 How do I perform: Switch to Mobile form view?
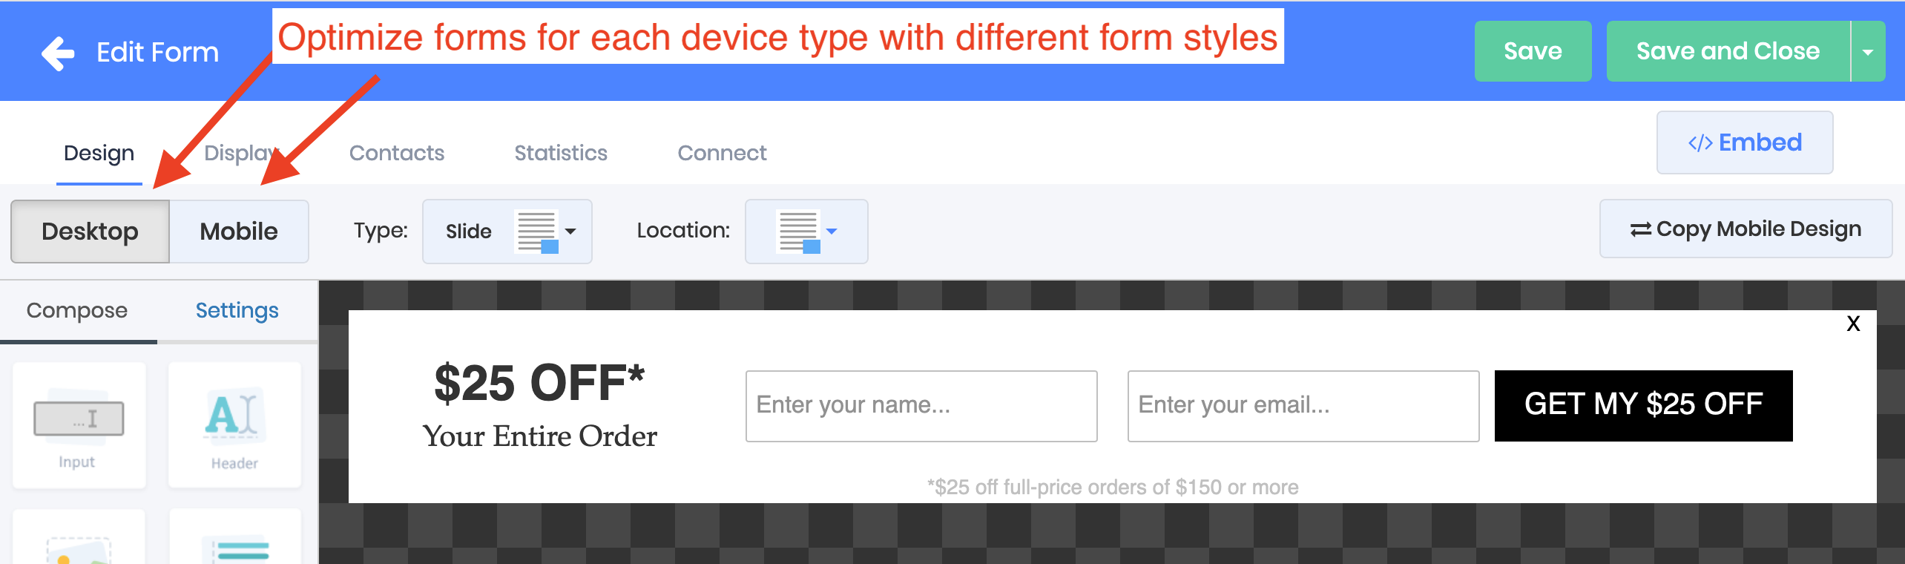[239, 232]
